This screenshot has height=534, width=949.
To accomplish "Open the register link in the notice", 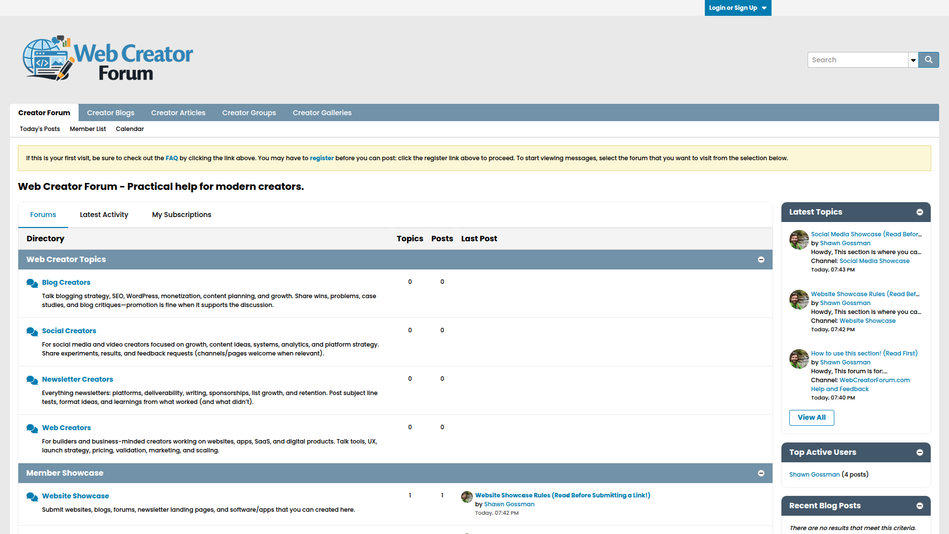I will tap(322, 158).
